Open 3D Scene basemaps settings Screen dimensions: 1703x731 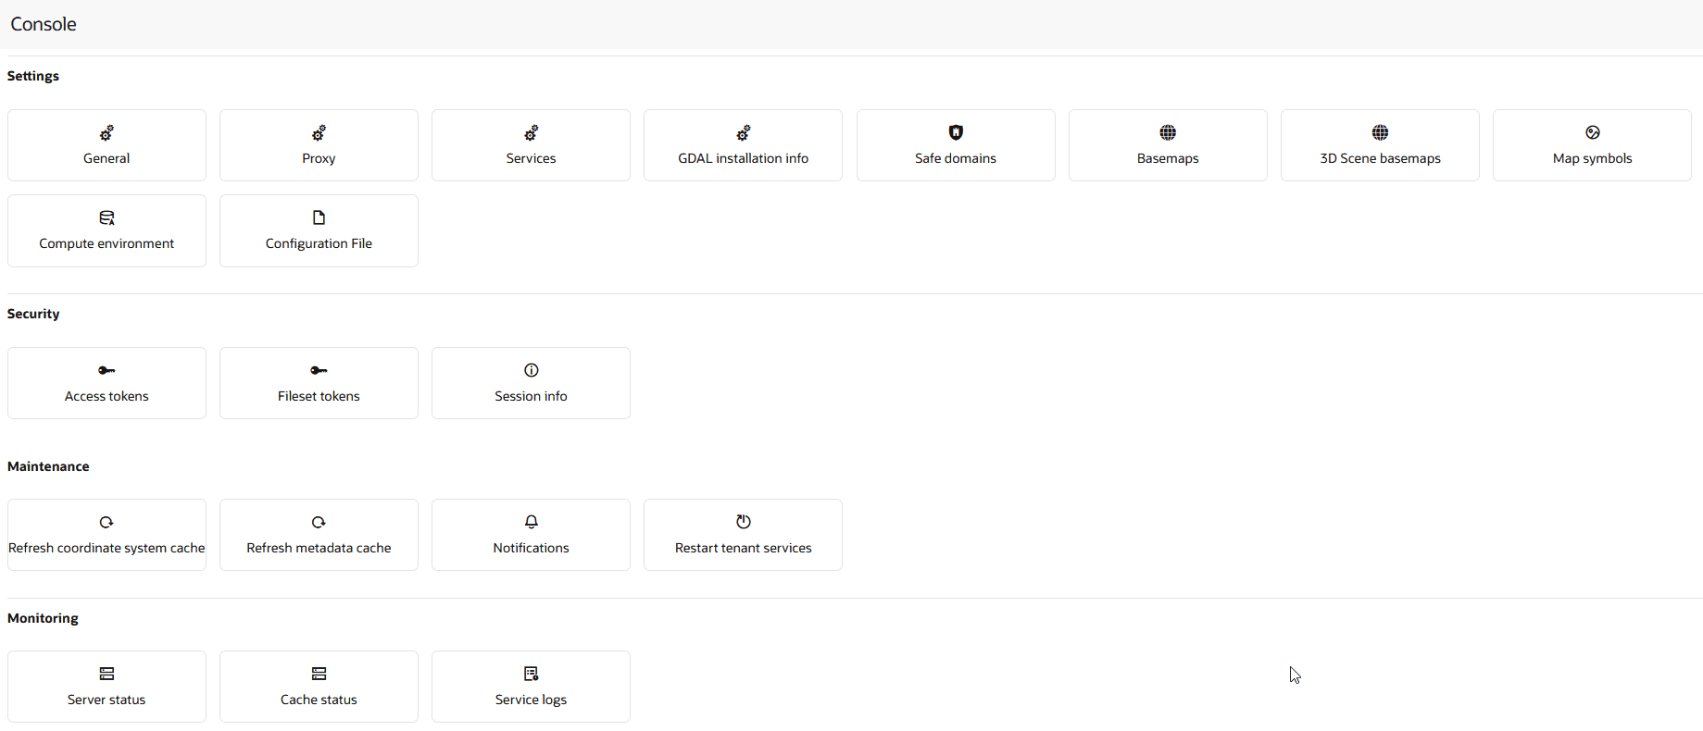[1380, 145]
